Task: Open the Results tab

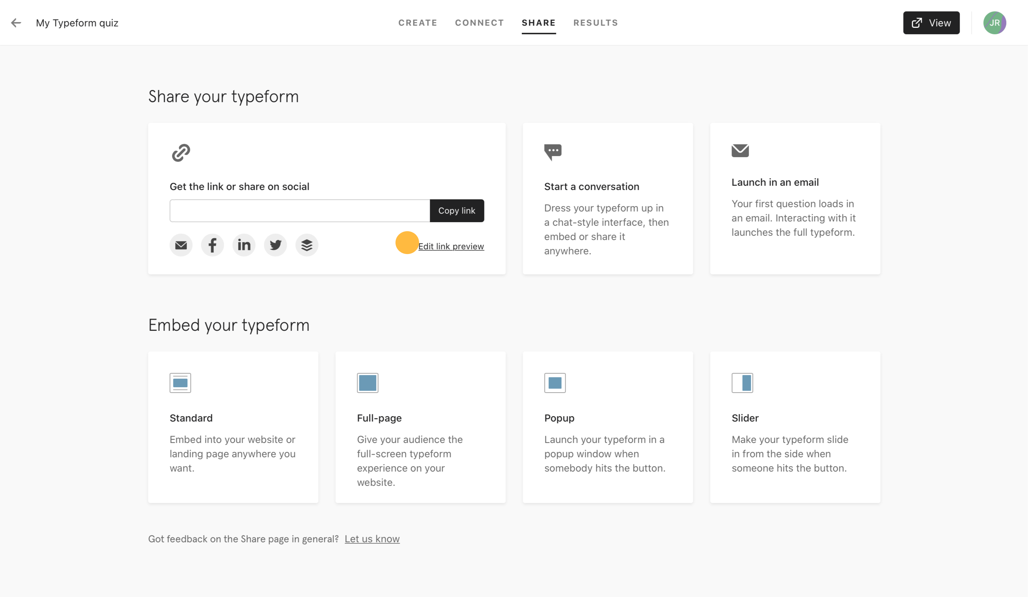Action: pyautogui.click(x=596, y=23)
